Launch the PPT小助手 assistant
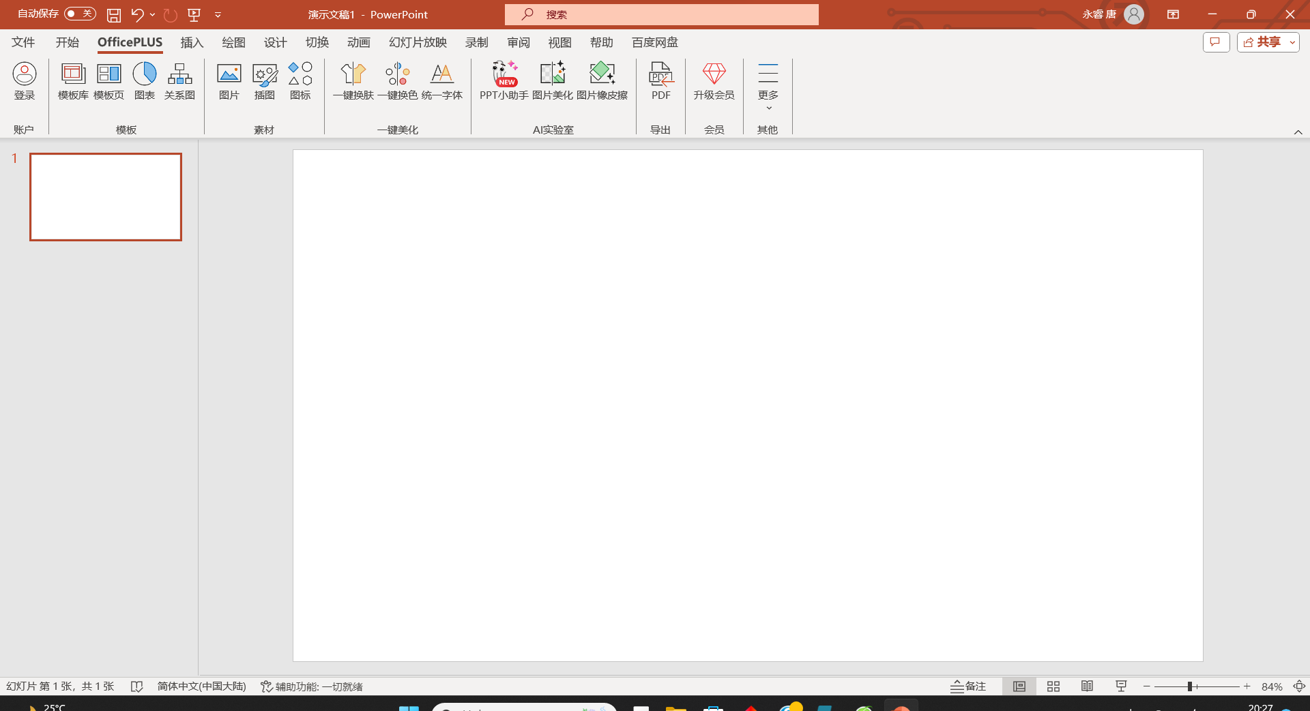Image resolution: width=1310 pixels, height=711 pixels. point(504,81)
